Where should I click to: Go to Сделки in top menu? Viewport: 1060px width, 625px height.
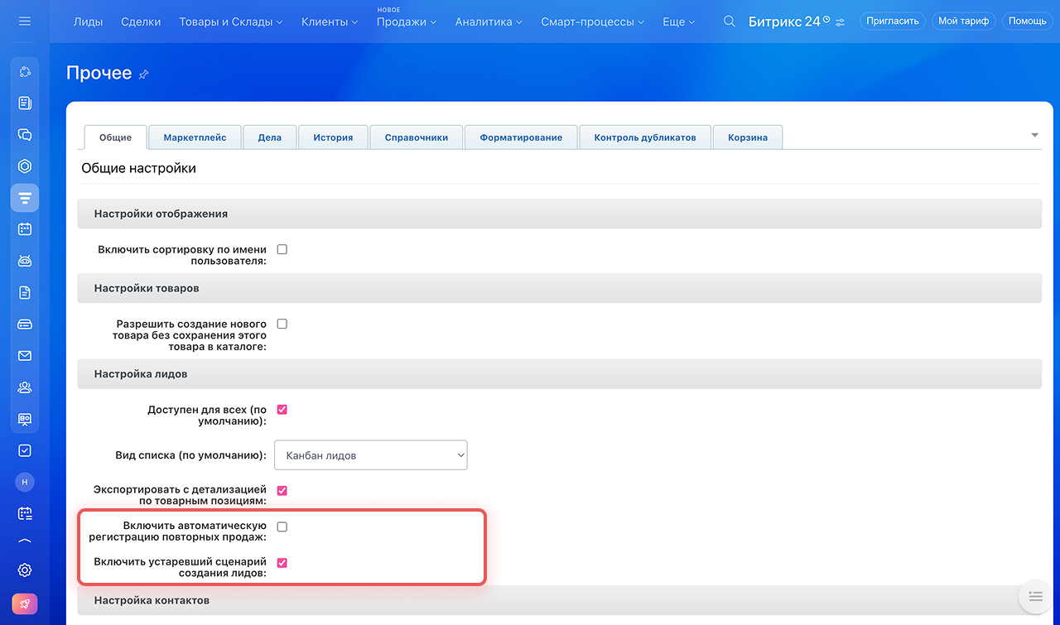click(141, 22)
